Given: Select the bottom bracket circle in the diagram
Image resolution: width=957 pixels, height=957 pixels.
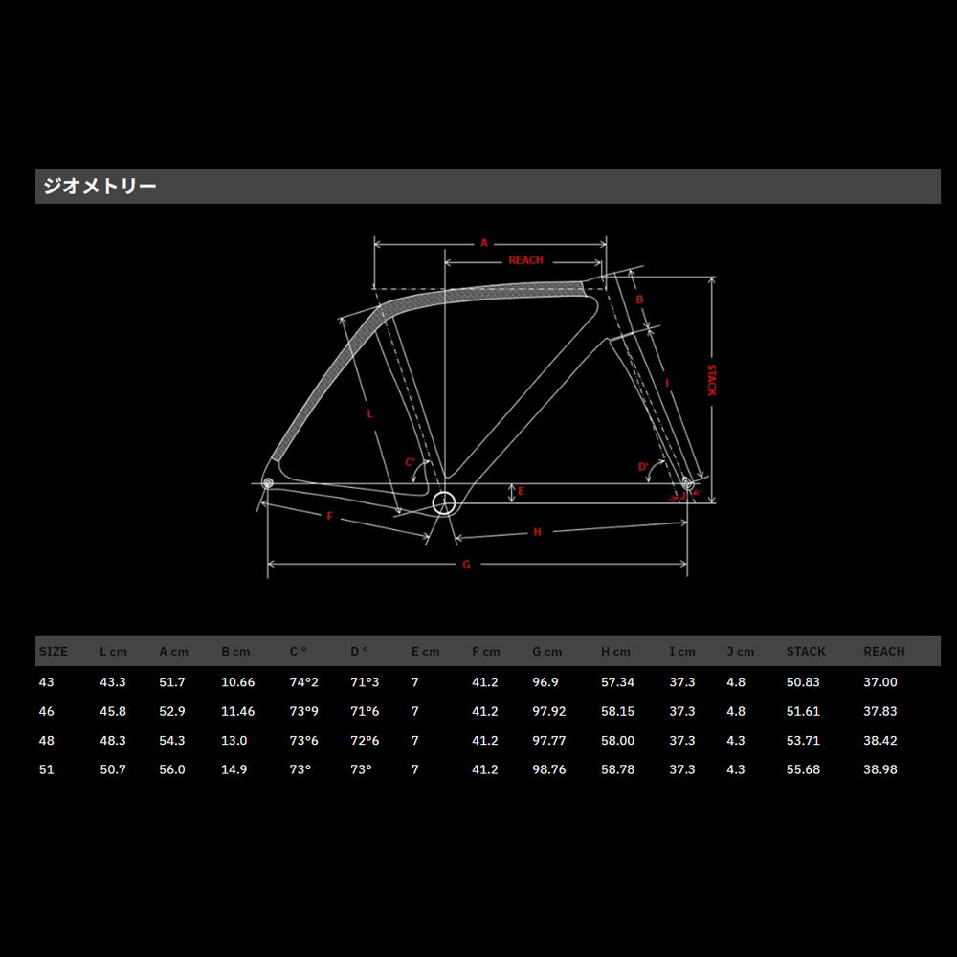Looking at the screenshot, I should point(443,502).
